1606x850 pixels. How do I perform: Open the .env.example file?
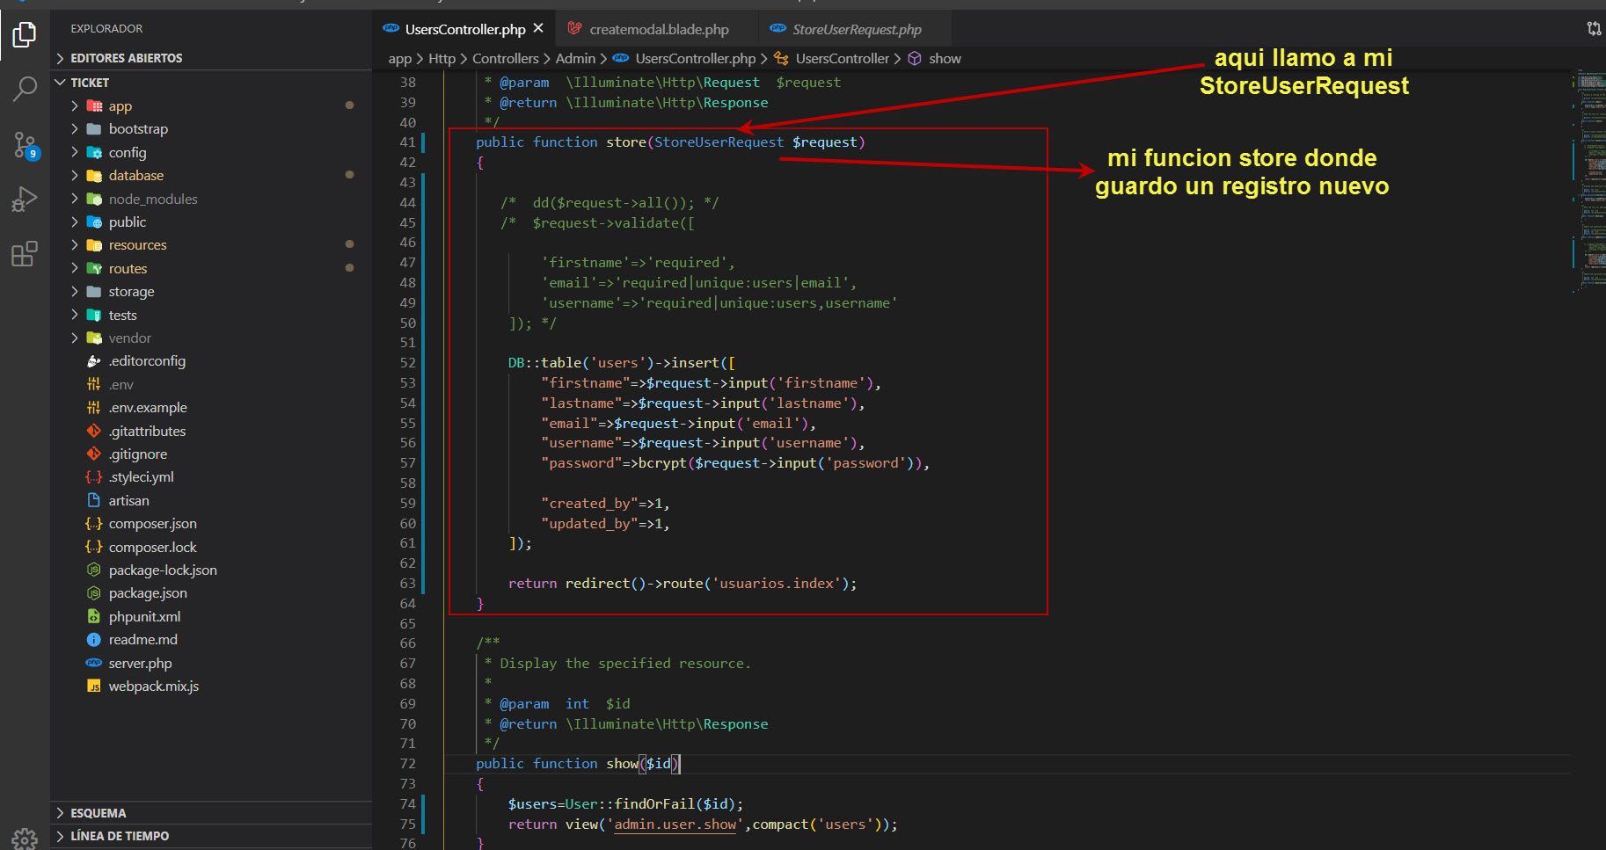211,408
